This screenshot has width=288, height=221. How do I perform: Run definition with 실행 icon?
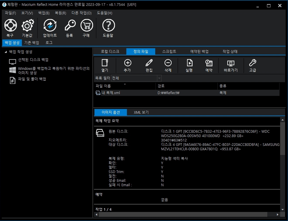189,63
